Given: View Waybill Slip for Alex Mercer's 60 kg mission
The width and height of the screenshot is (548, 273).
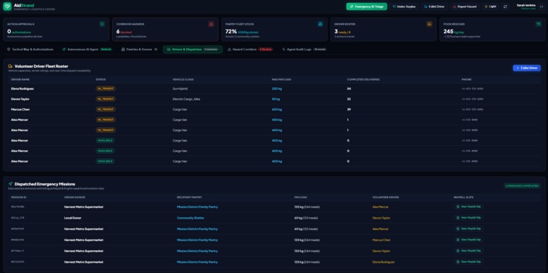Looking at the screenshot, I should click(x=468, y=229).
